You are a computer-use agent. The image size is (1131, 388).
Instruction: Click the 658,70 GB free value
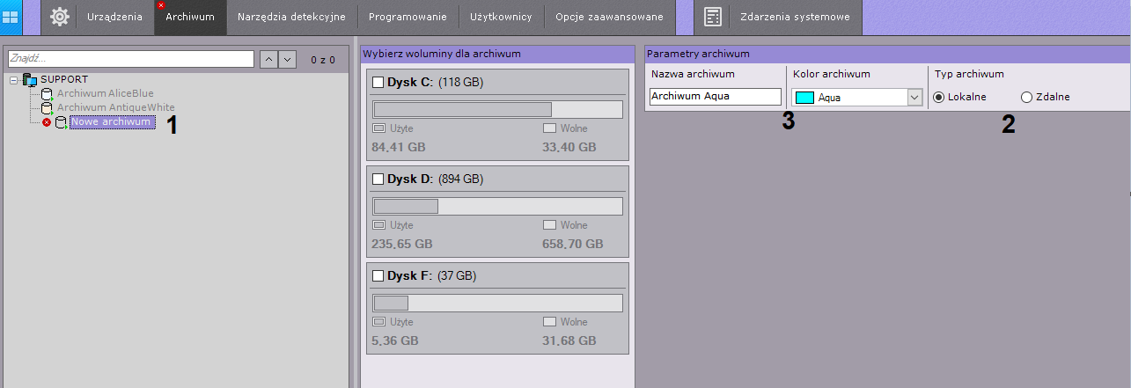[573, 244]
